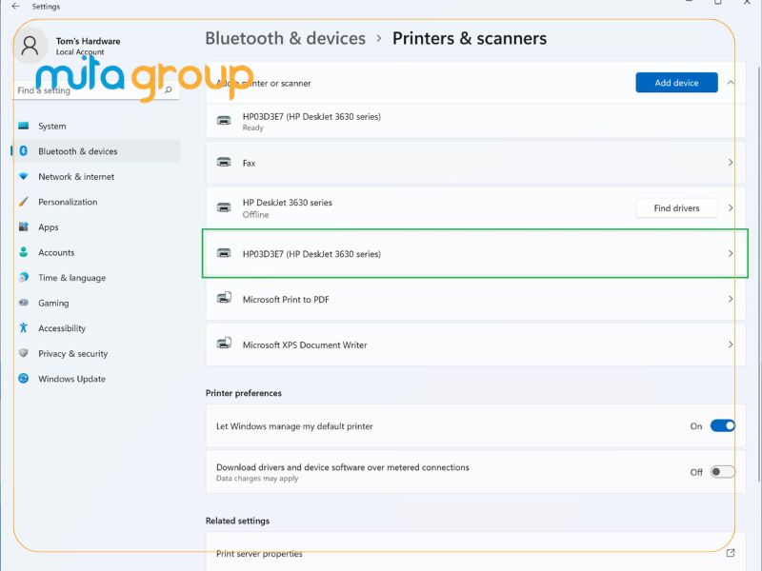This screenshot has height=571, width=762.
Task: Click the System monitor icon in sidebar
Action: [23, 126]
